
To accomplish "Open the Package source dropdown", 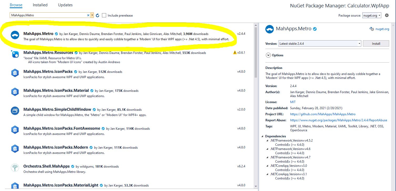I will pyautogui.click(x=372, y=16).
